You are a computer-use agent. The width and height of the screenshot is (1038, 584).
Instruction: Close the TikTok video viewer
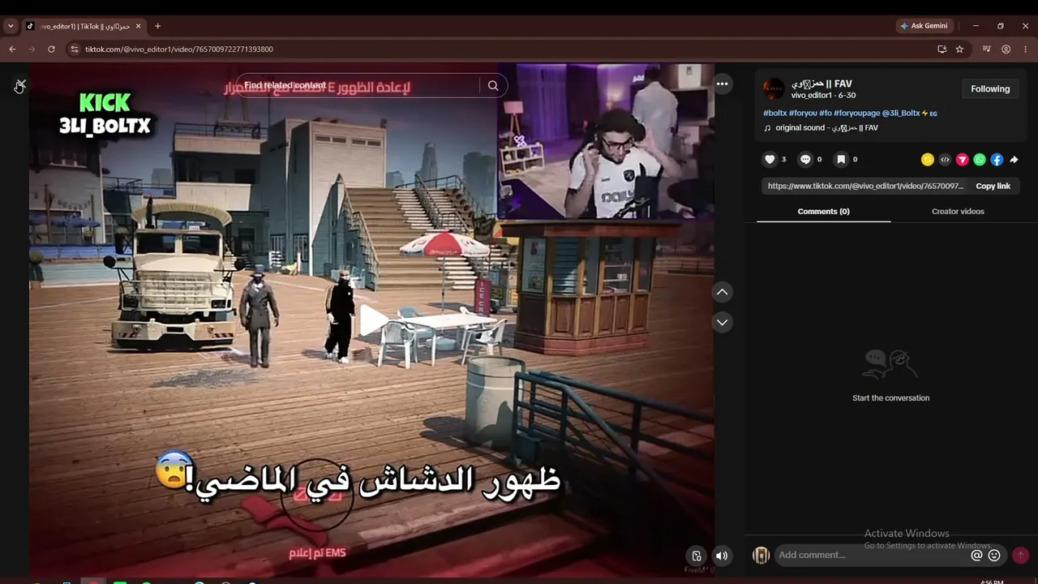[20, 85]
